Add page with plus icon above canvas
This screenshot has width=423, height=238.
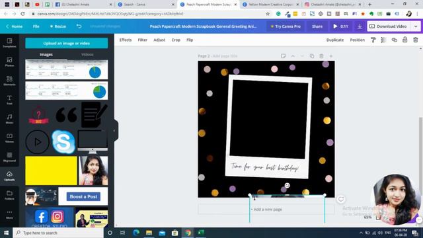(x=331, y=56)
